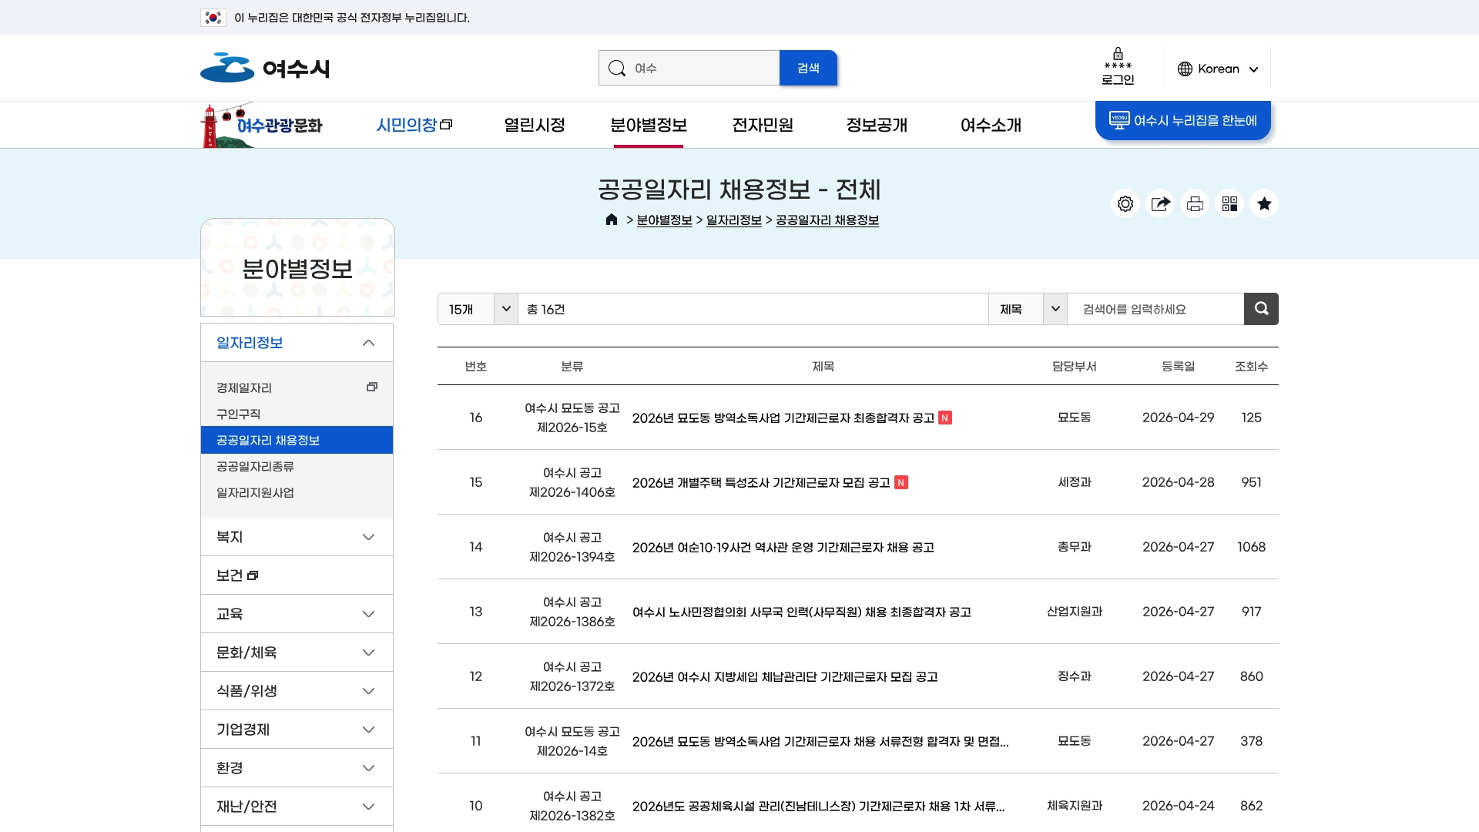
Task: Click 공공일자리 채용정보 breadcrumb link
Action: tap(827, 220)
